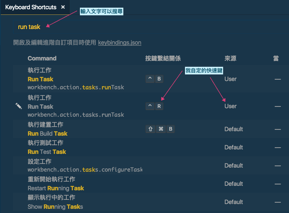Open the keybindings.json link

[120, 42]
